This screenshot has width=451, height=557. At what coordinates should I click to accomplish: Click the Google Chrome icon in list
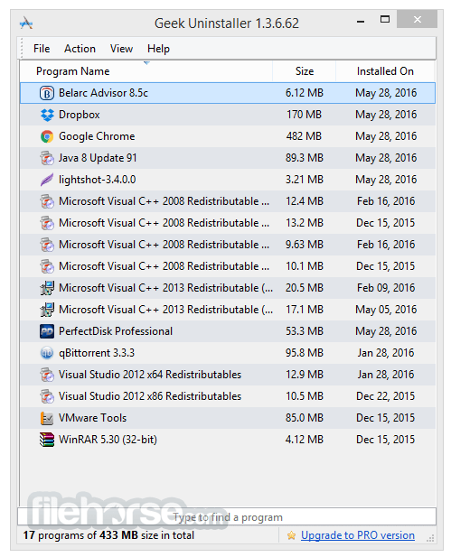click(47, 136)
